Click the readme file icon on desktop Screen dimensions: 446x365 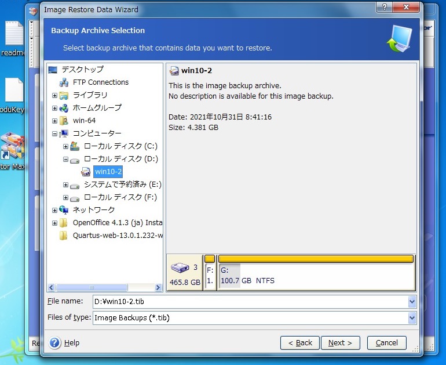click(x=14, y=32)
